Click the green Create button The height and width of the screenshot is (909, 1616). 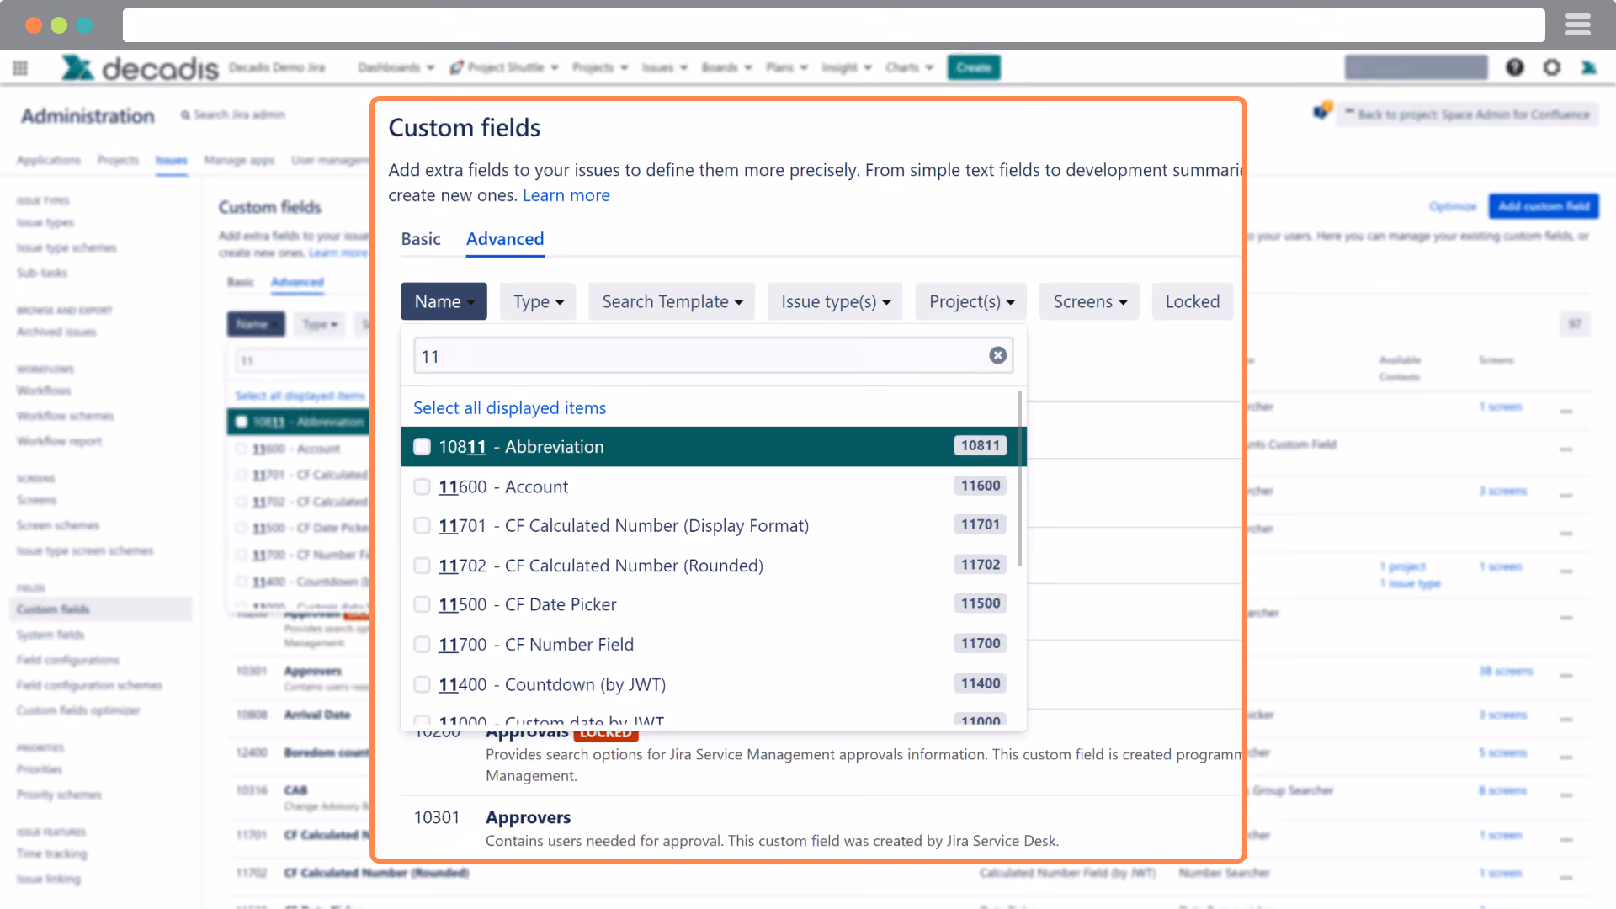(x=974, y=67)
